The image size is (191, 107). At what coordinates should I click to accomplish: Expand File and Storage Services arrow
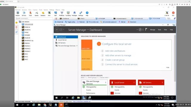tap(77, 46)
